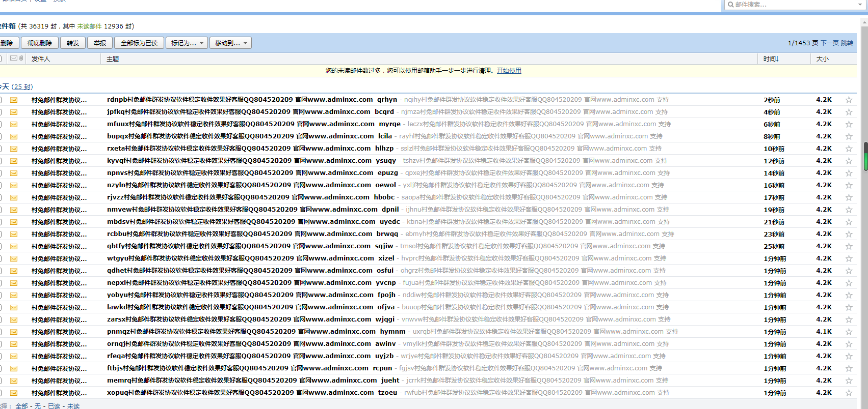Click the 4.1K size cell
Viewport: 868px width, 409px height.
824,332
